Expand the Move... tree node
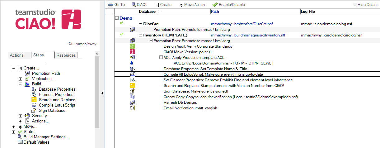The image size is (380, 148). click(13, 126)
